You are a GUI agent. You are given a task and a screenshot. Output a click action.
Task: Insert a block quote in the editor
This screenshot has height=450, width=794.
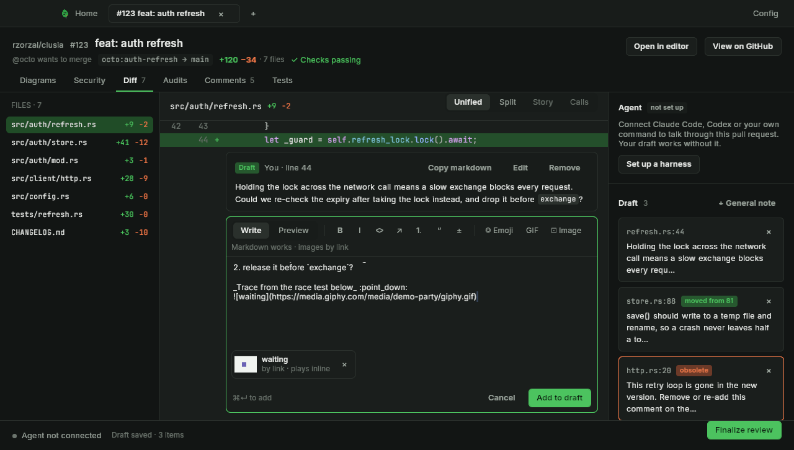439,231
